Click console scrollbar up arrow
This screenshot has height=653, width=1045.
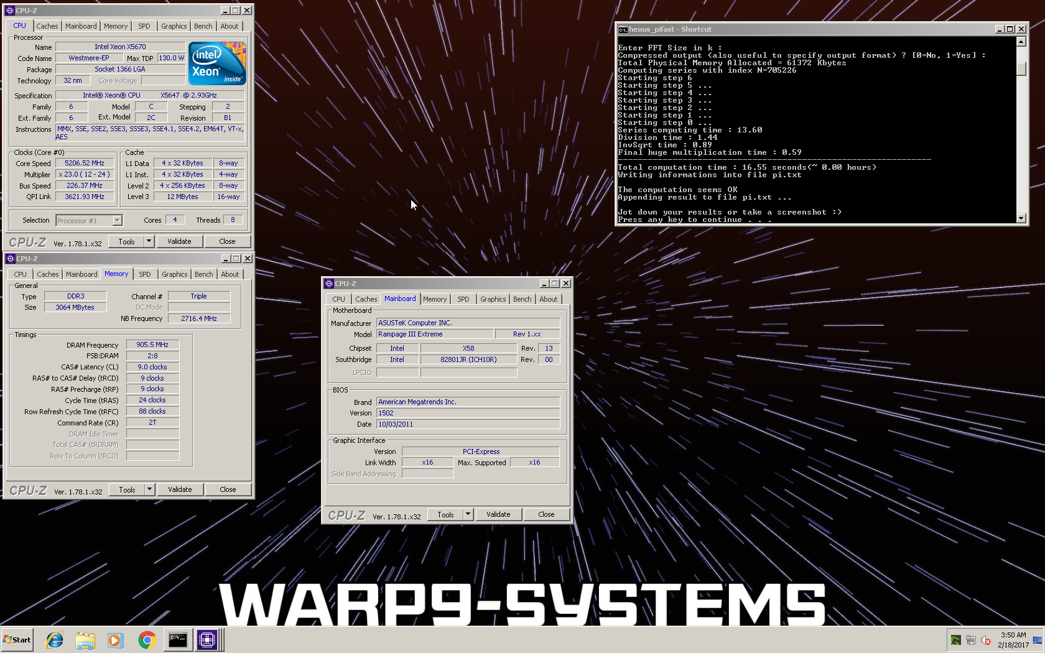1021,42
